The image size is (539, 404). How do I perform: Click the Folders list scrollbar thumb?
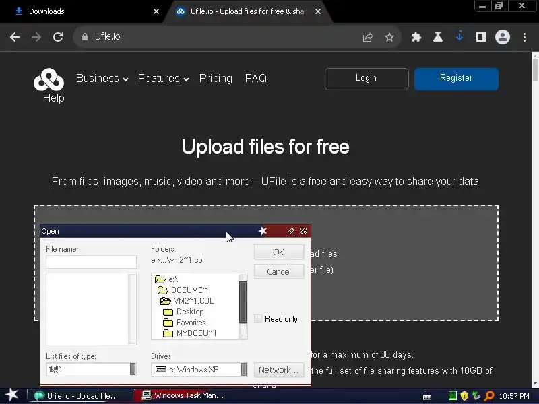coord(243,302)
